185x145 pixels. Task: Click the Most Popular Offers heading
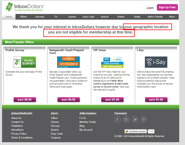19,42
